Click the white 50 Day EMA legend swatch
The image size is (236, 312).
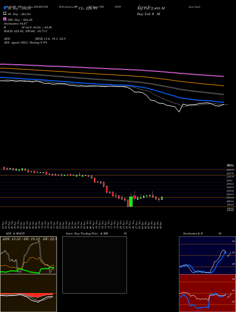5,14
